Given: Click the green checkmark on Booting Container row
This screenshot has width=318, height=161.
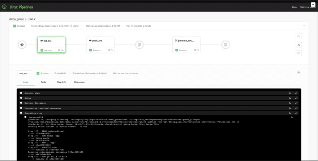Looking at the screenshot, I should coord(296,103).
